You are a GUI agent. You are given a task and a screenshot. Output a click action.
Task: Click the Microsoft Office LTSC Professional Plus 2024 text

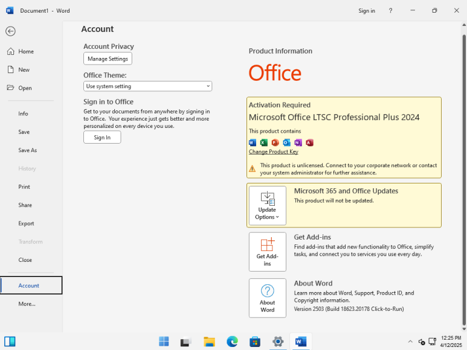point(334,117)
